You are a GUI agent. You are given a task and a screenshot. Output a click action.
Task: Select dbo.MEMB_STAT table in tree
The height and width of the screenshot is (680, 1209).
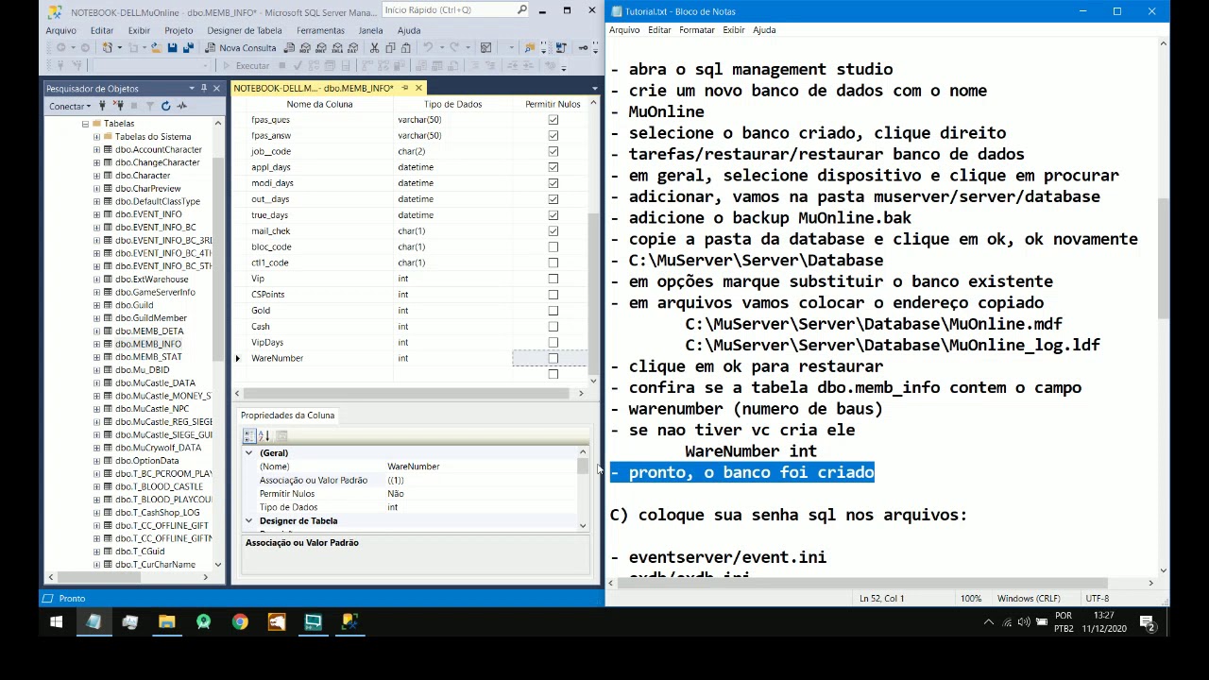[147, 357]
